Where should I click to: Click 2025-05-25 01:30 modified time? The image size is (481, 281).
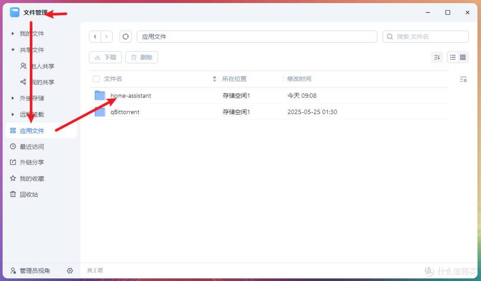(312, 112)
